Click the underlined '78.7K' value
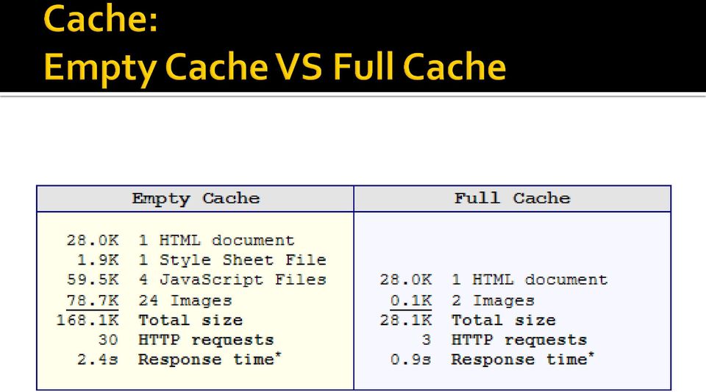Image resolution: width=706 pixels, height=392 pixels. [x=93, y=300]
